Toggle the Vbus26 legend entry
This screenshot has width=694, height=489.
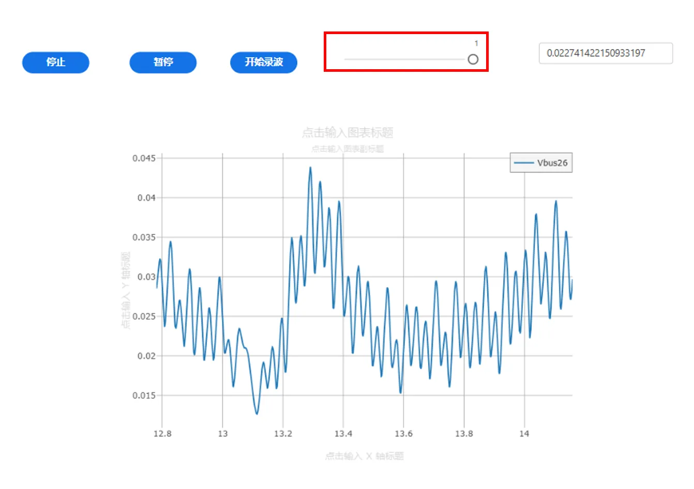point(541,163)
